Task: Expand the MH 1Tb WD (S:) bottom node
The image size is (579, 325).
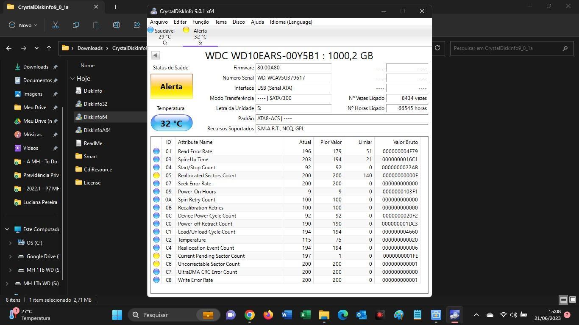Action: pos(7,284)
